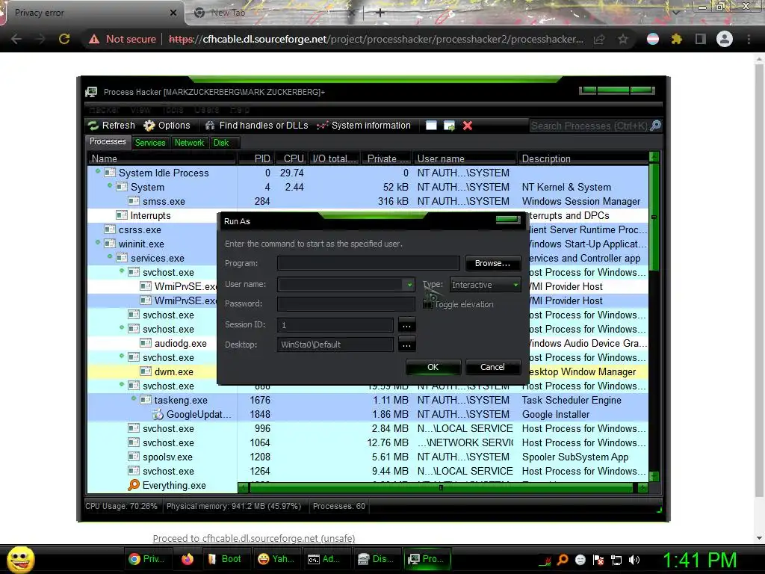Sort by the CPU column header

pyautogui.click(x=294, y=158)
